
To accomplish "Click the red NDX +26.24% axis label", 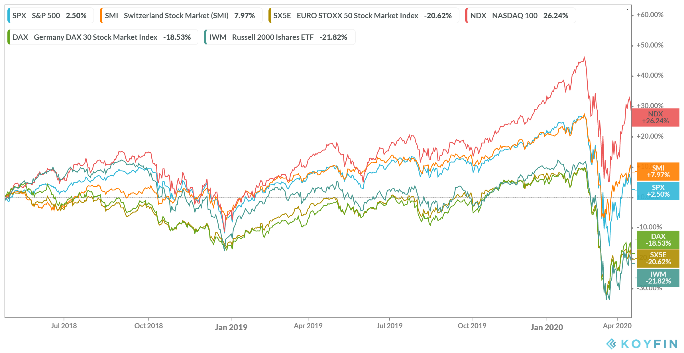I will [655, 117].
